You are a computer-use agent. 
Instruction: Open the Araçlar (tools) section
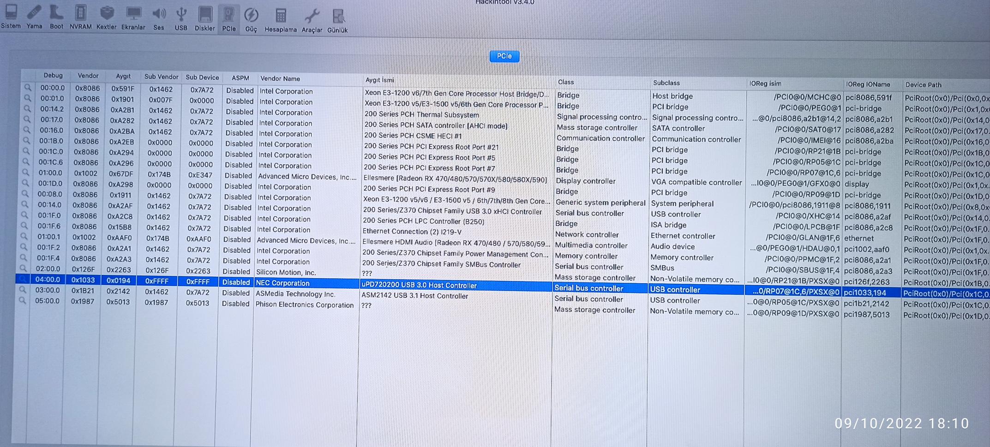[312, 21]
